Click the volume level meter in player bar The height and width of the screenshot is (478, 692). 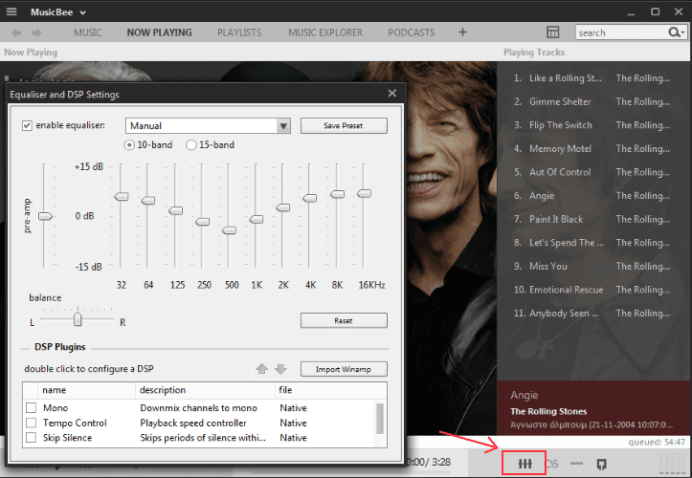(x=673, y=464)
